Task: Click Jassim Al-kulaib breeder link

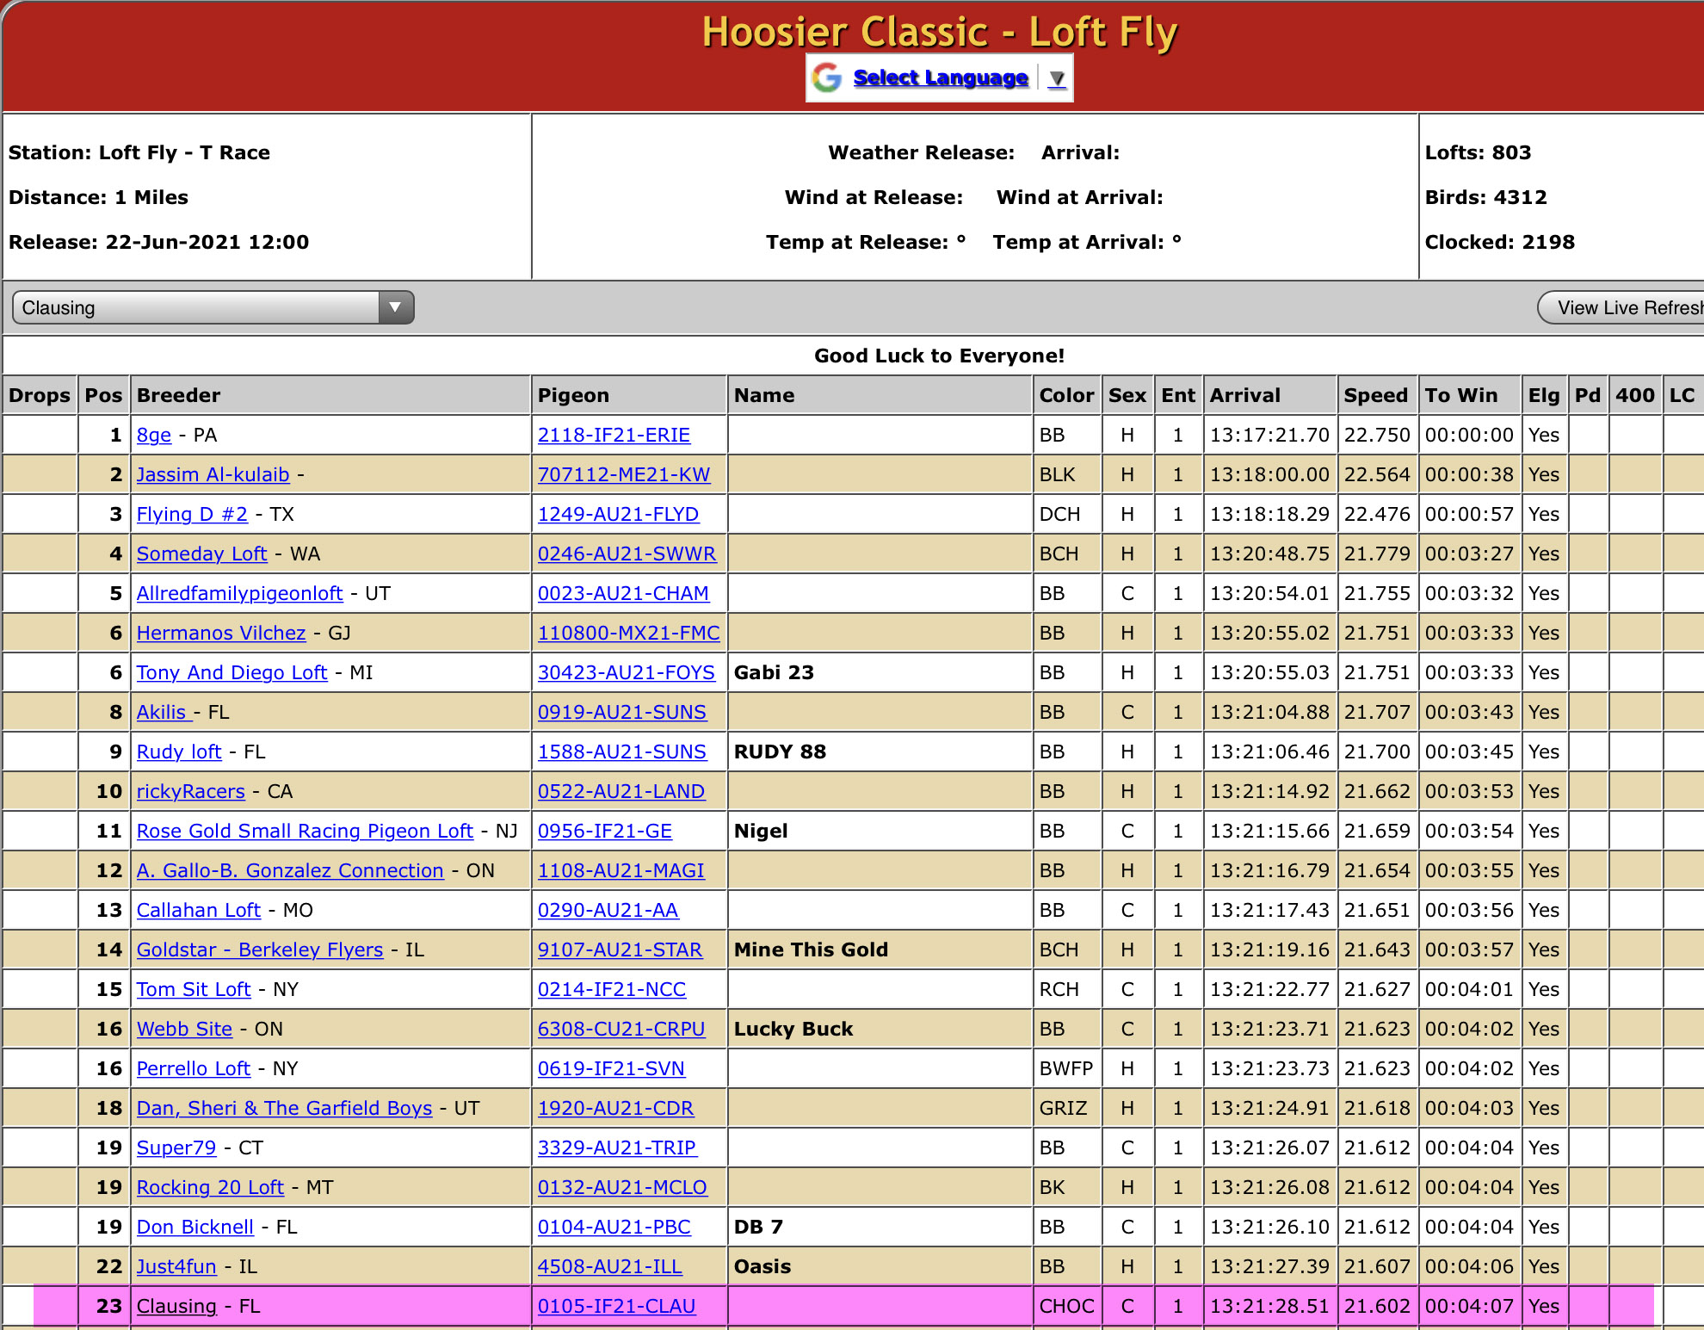Action: click(213, 475)
